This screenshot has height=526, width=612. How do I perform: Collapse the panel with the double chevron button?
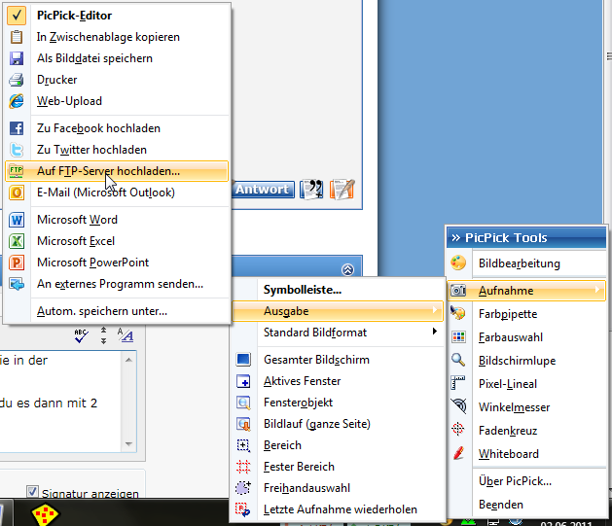coord(347,269)
